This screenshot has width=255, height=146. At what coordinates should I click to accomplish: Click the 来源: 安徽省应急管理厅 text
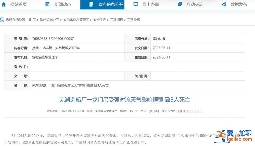coord(102,111)
